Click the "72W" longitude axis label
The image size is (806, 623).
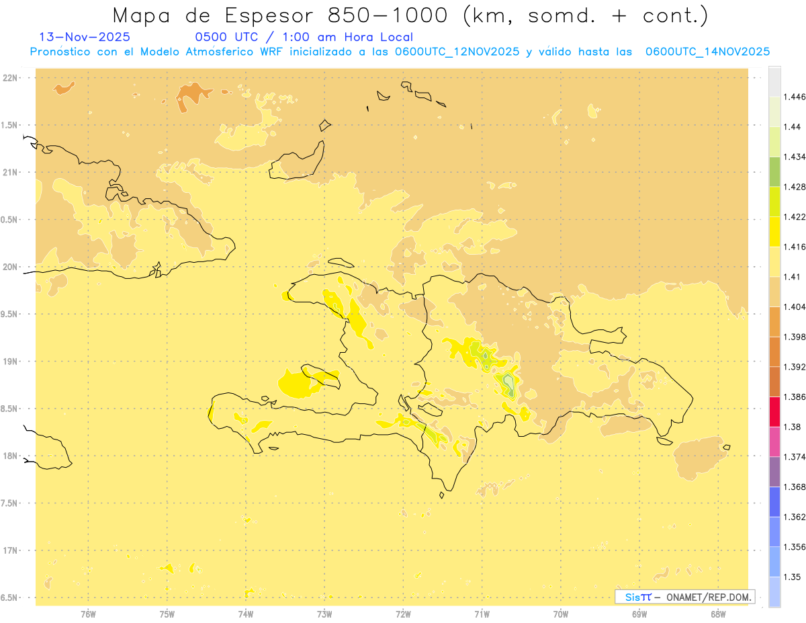[x=403, y=614]
